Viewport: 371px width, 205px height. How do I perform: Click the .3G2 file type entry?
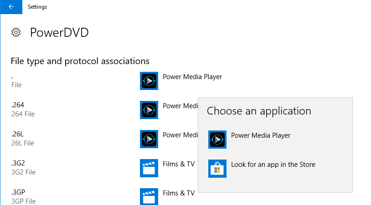tap(23, 167)
